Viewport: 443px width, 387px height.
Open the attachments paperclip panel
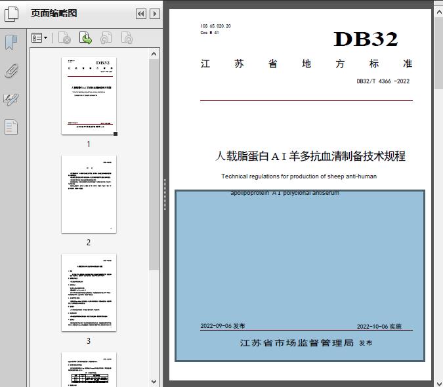click(11, 71)
